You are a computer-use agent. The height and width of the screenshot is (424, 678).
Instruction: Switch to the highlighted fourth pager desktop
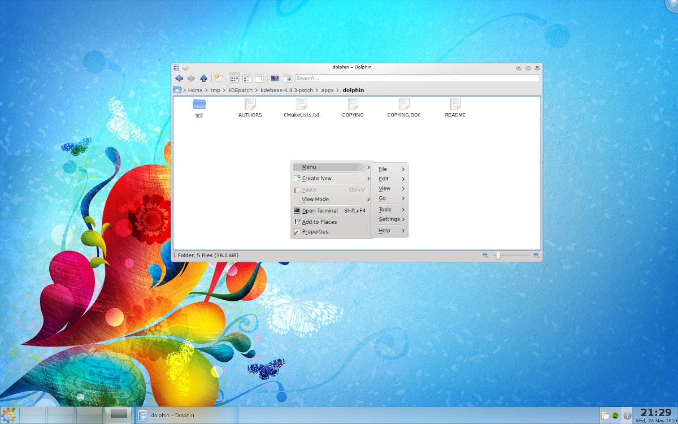pos(119,415)
